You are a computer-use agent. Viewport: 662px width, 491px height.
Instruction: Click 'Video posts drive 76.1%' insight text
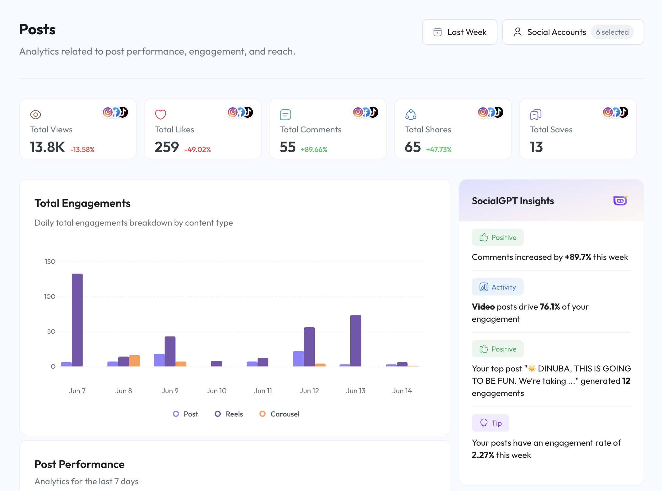pos(530,313)
